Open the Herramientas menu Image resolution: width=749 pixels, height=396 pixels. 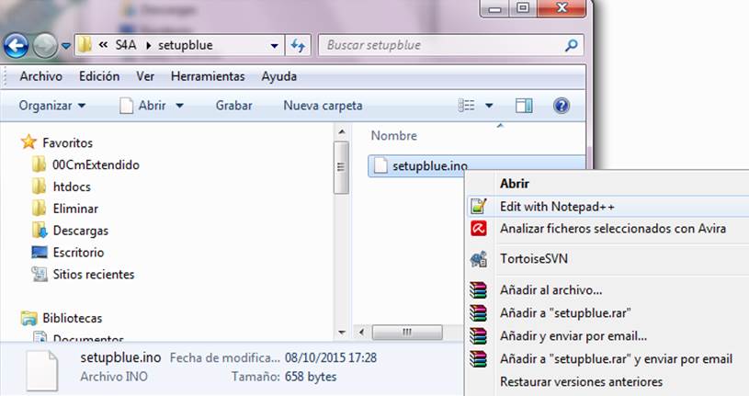[x=208, y=76]
